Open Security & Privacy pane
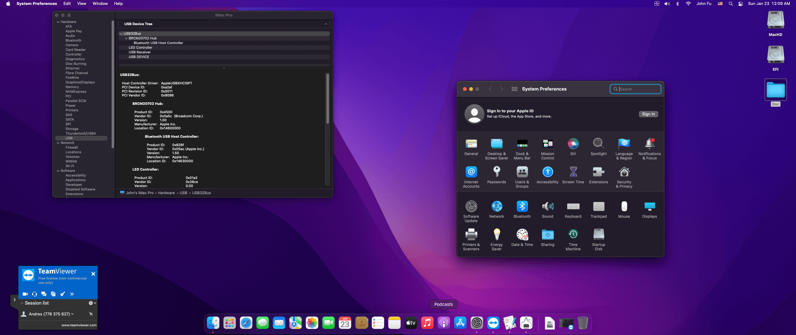This screenshot has height=335, width=796. 624,177
